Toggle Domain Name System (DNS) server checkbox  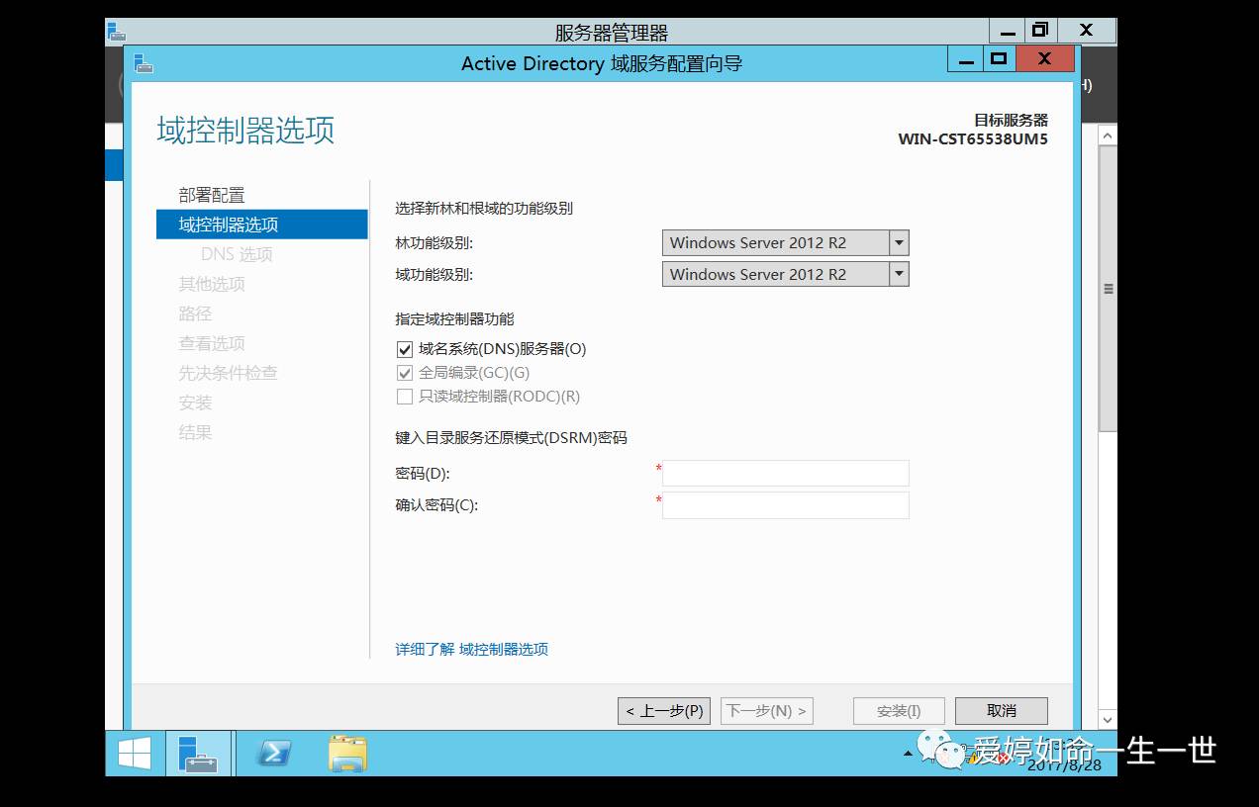pyautogui.click(x=404, y=349)
